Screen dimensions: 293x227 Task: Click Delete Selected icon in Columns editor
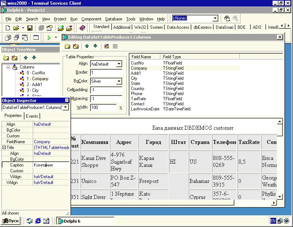(x=76, y=46)
